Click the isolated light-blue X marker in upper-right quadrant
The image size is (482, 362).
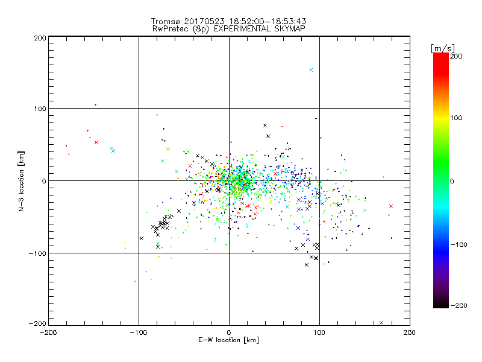tap(311, 70)
